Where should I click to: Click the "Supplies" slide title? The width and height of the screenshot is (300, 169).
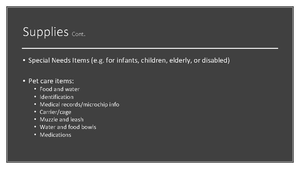click(45, 32)
